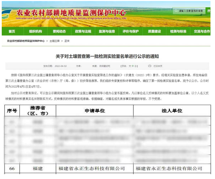The image size is (215, 179).
Task: Click the source 农田建设司
Action: coord(105,66)
